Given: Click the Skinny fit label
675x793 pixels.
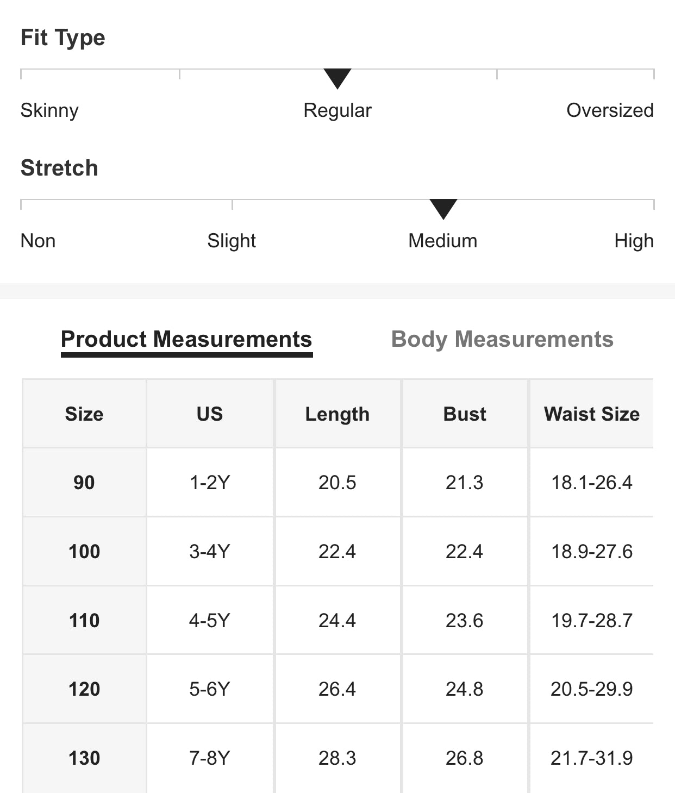Looking at the screenshot, I should tap(49, 110).
